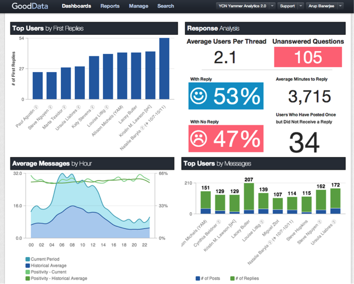The width and height of the screenshot is (354, 284).
Task: Select the Lacey Butler 207 bar
Action: tap(249, 198)
